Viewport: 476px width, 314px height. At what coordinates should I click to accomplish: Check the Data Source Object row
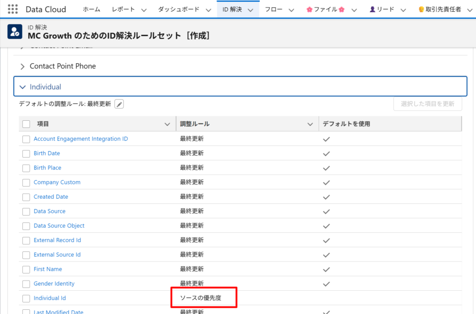[26, 226]
